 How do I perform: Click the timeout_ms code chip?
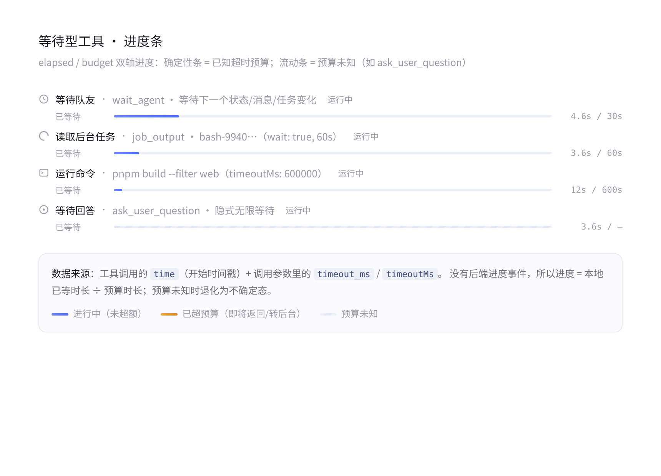pyautogui.click(x=344, y=274)
